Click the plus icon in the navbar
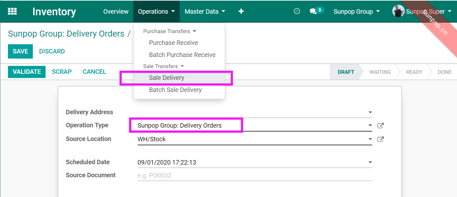457x197 pixels. (x=241, y=11)
